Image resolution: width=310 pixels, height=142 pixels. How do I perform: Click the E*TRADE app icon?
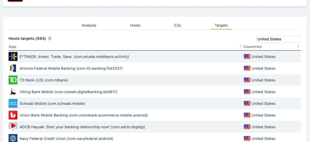point(13,57)
